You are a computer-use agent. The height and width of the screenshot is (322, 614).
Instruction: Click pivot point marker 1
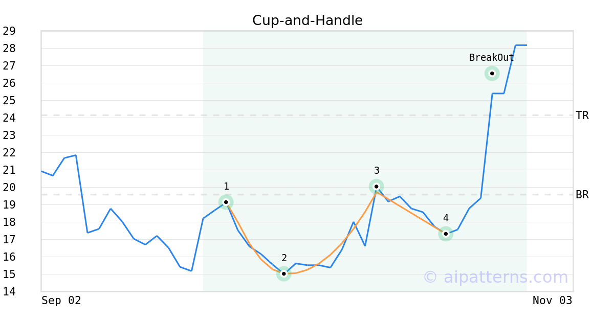coord(226,202)
